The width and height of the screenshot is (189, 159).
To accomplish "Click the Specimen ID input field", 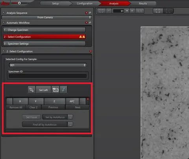I will click(48, 76).
